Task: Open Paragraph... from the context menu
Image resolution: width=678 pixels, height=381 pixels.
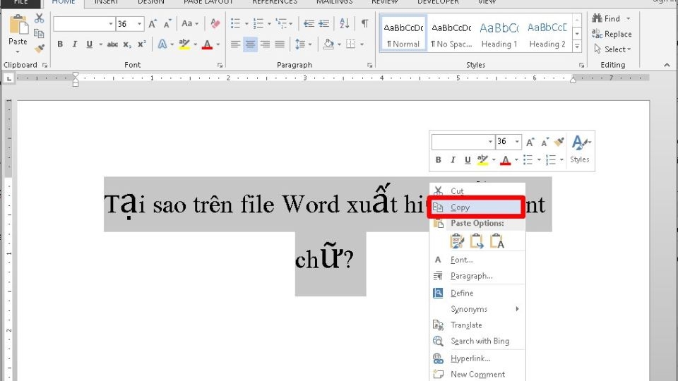Action: (477, 276)
